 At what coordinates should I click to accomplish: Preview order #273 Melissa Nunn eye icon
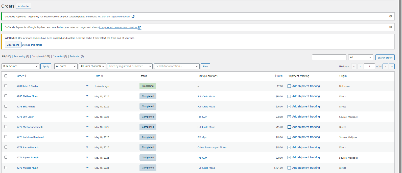[87, 167]
